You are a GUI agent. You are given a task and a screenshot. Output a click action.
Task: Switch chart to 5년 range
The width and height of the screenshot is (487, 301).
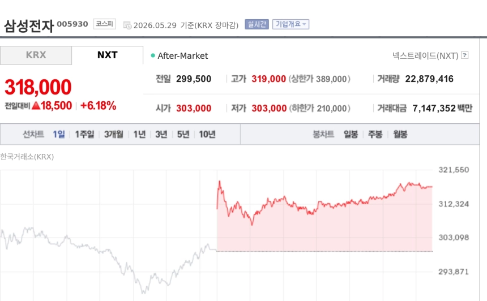[183, 134]
